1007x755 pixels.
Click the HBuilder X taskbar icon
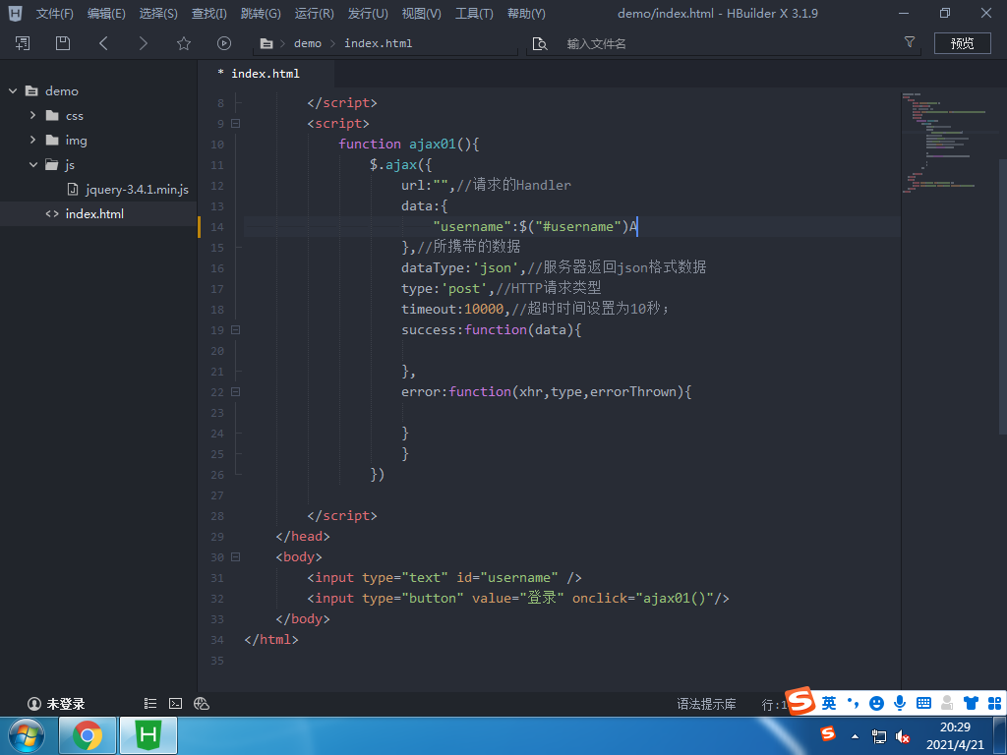pyautogui.click(x=148, y=735)
